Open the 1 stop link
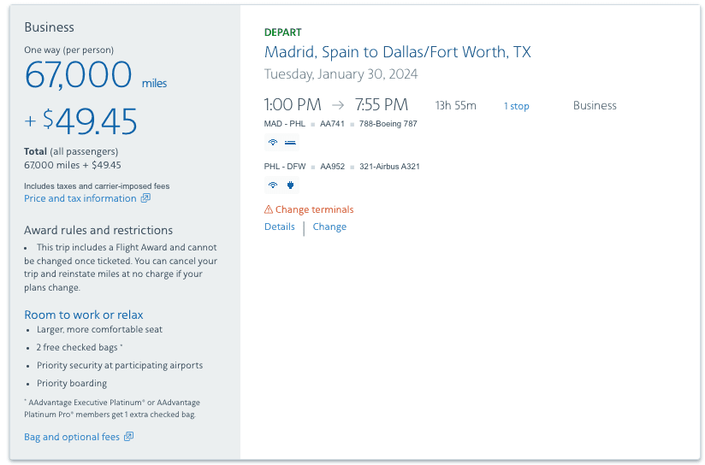 [516, 106]
